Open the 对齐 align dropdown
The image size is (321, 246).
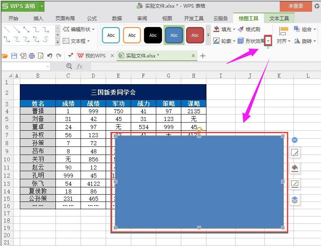(x=283, y=41)
